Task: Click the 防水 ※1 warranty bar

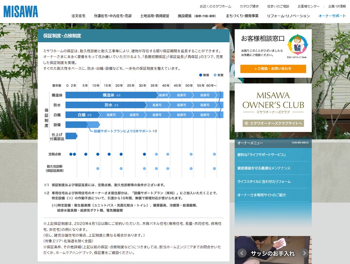Action: tap(106, 105)
